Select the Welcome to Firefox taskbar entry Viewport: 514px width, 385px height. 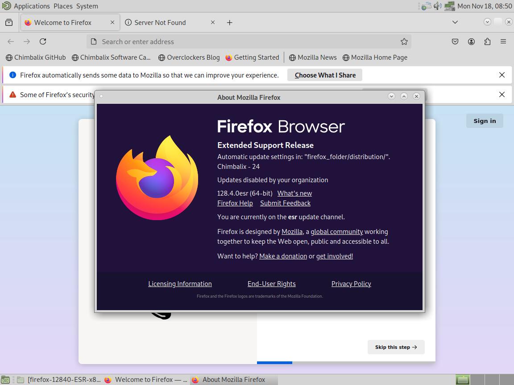145,380
